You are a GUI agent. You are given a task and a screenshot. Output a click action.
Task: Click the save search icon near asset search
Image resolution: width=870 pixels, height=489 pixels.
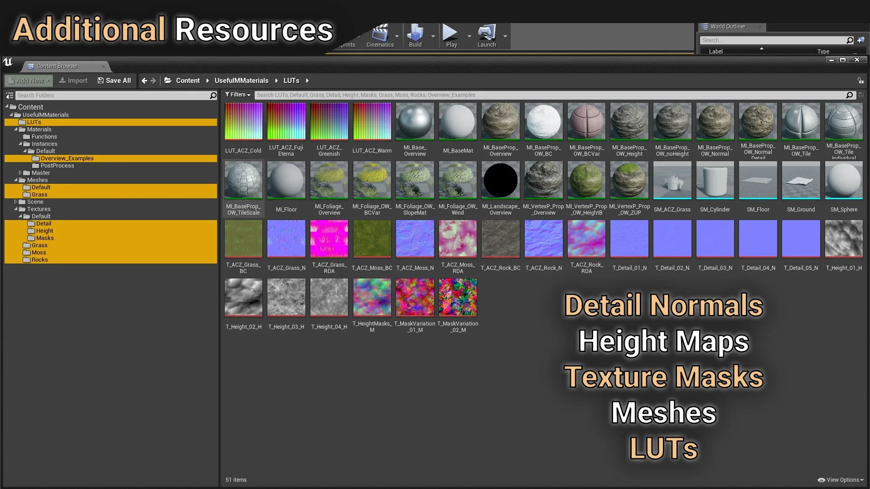pos(861,95)
